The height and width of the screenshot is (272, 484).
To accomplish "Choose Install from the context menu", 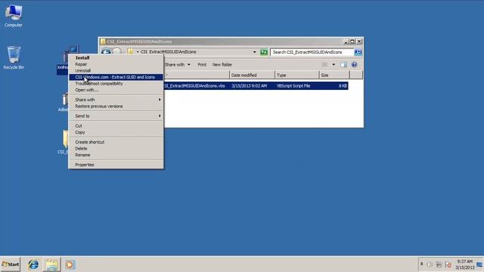I will pos(116,57).
